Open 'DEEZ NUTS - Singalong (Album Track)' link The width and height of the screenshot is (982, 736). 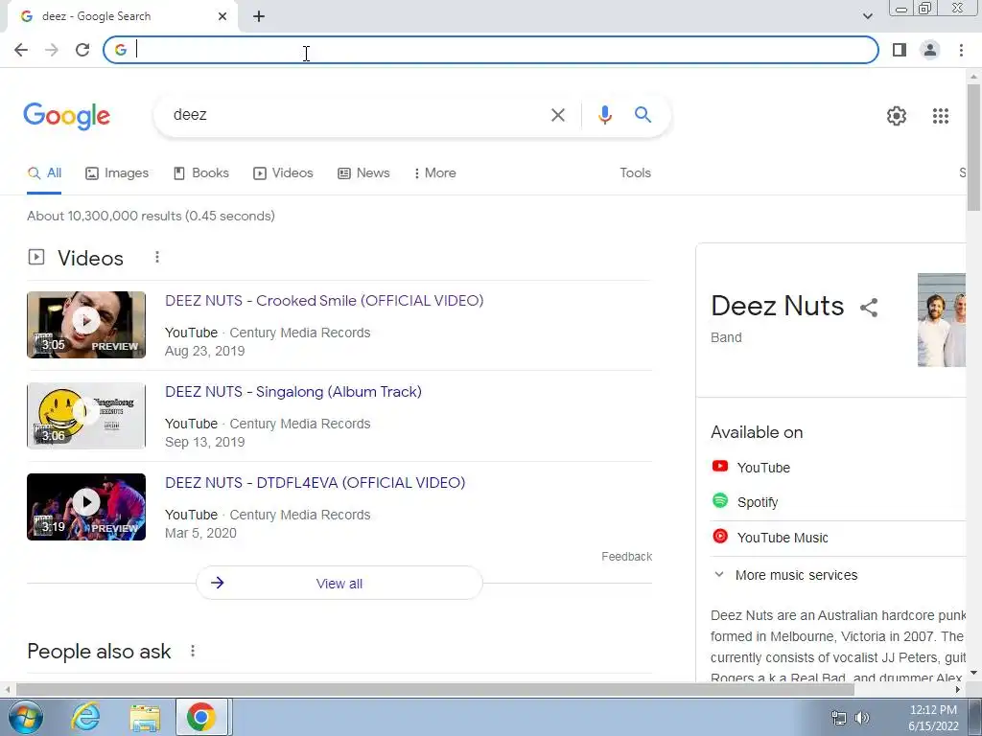[293, 392]
